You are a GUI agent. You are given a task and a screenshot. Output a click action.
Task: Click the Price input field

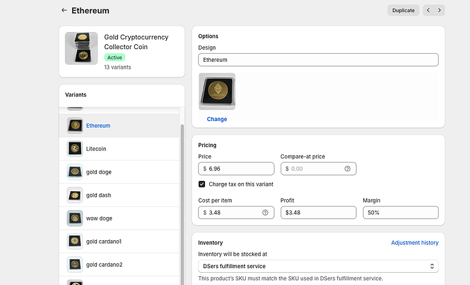tap(238, 169)
